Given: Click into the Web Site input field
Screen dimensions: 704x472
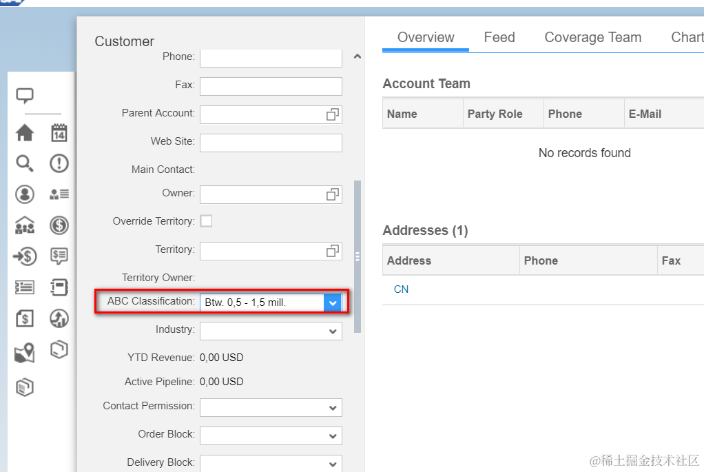Looking at the screenshot, I should point(271,143).
